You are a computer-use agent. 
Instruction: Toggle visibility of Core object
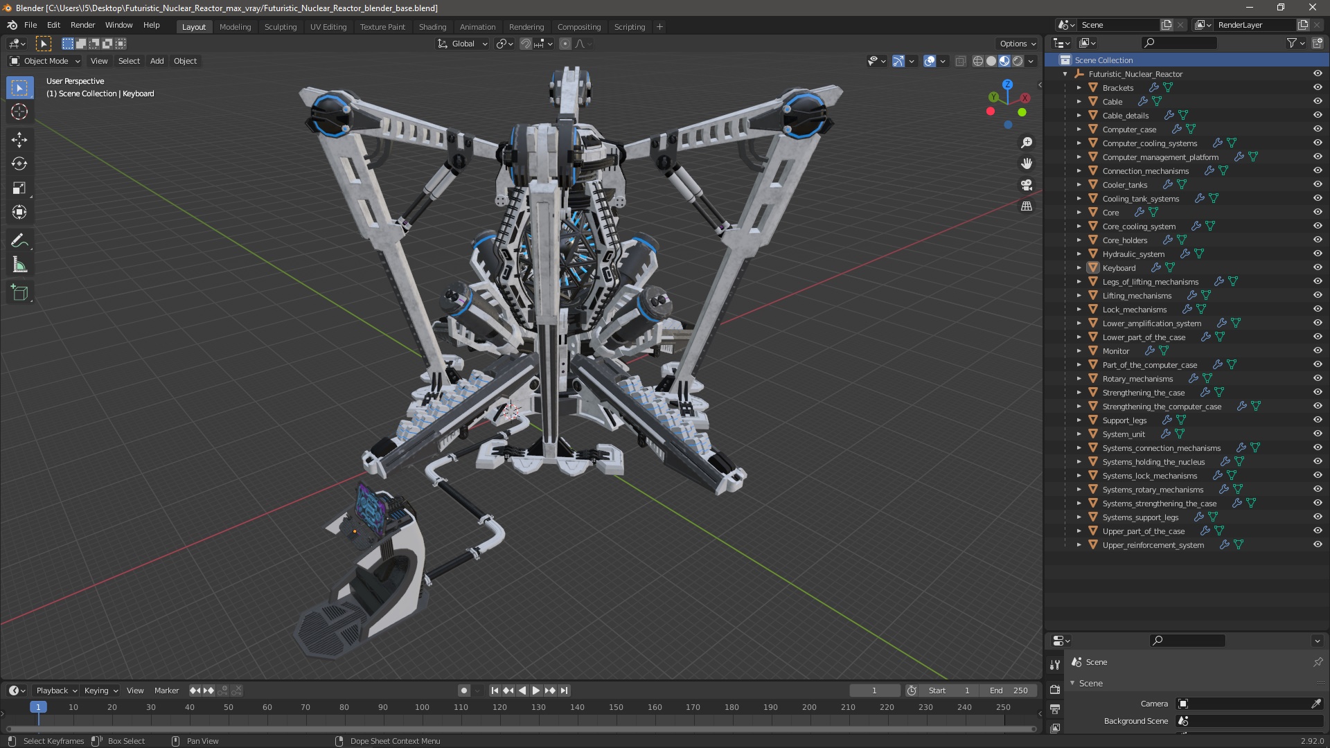pos(1318,212)
